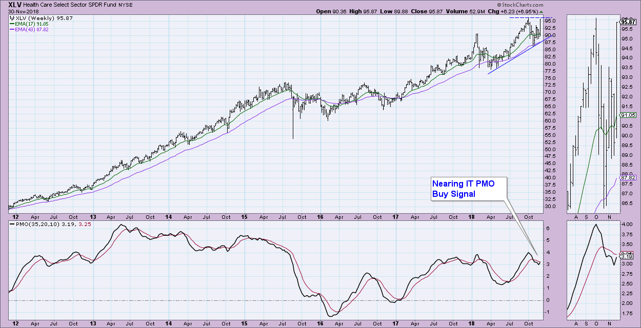Click the XLV ticker symbol in the title

click(x=15, y=4)
